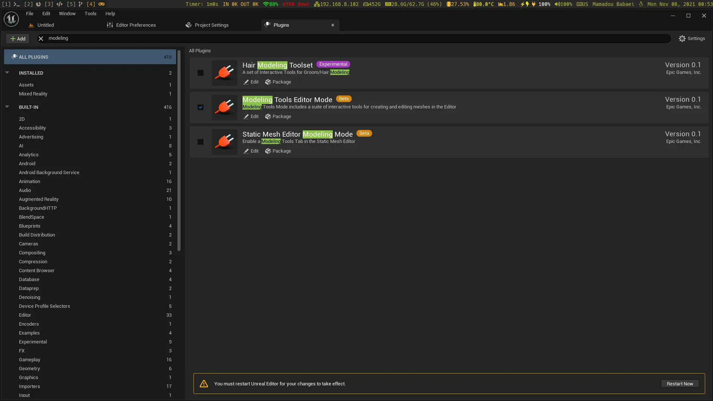Edit the Hair Modeling Toolset plugin
713x401 pixels.
[251, 82]
